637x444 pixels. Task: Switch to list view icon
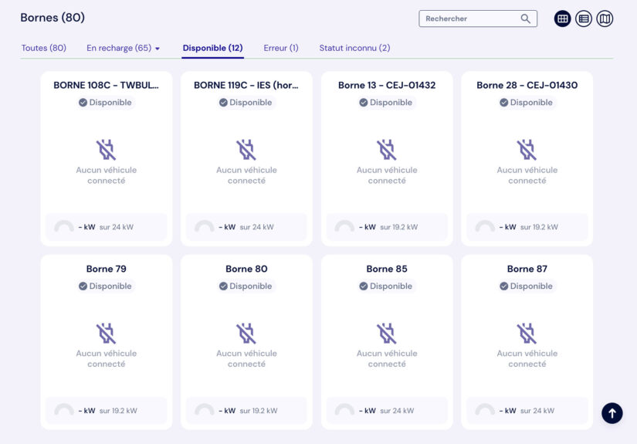pyautogui.click(x=584, y=19)
